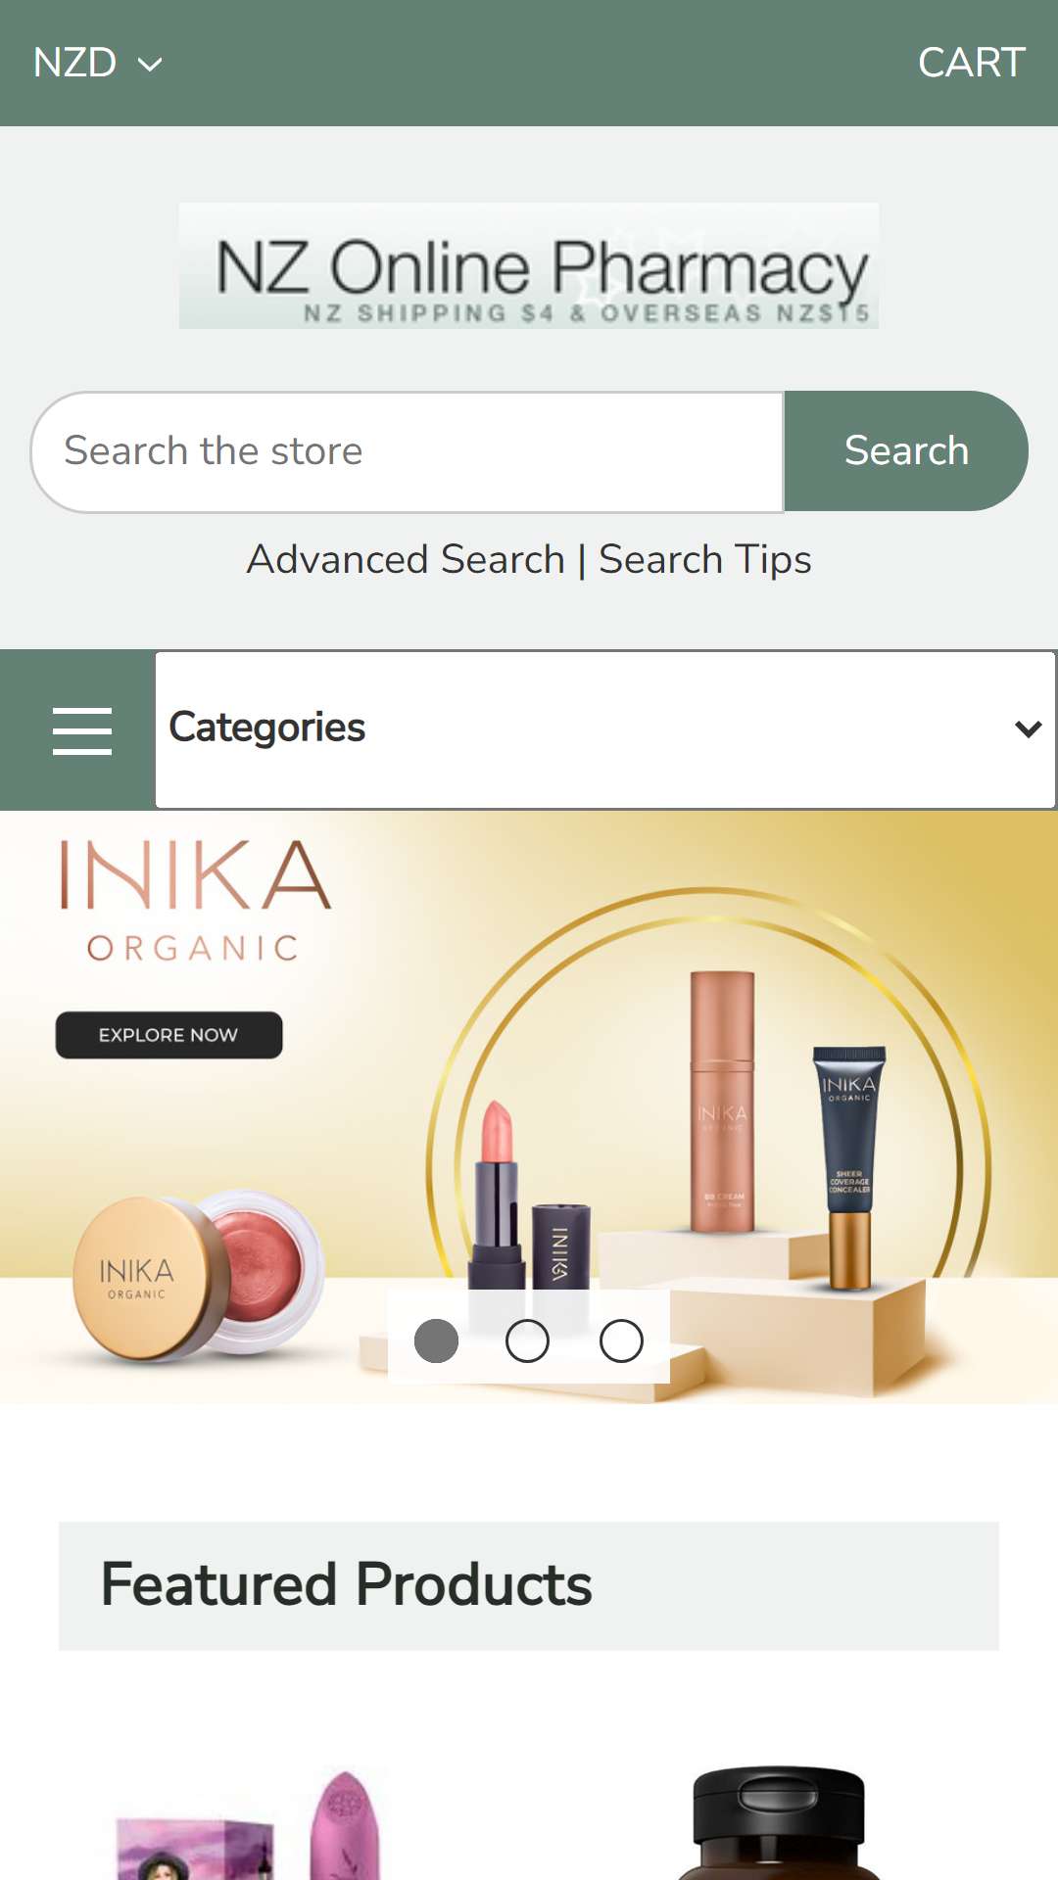Viewport: 1058px width, 1880px height.
Task: Click the EXPLORE NOW banner button
Action: tap(168, 1035)
